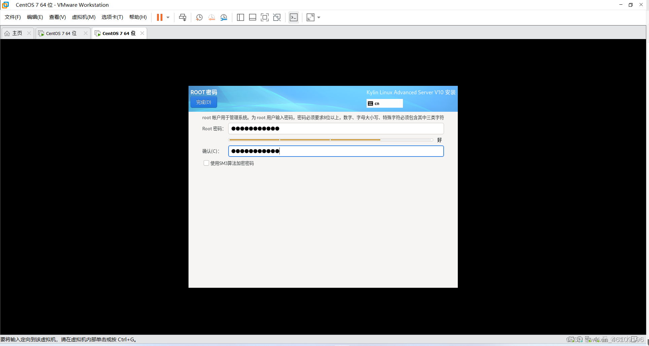This screenshot has height=346, width=649.
Task: Open the 文件(F) menu
Action: pos(13,17)
